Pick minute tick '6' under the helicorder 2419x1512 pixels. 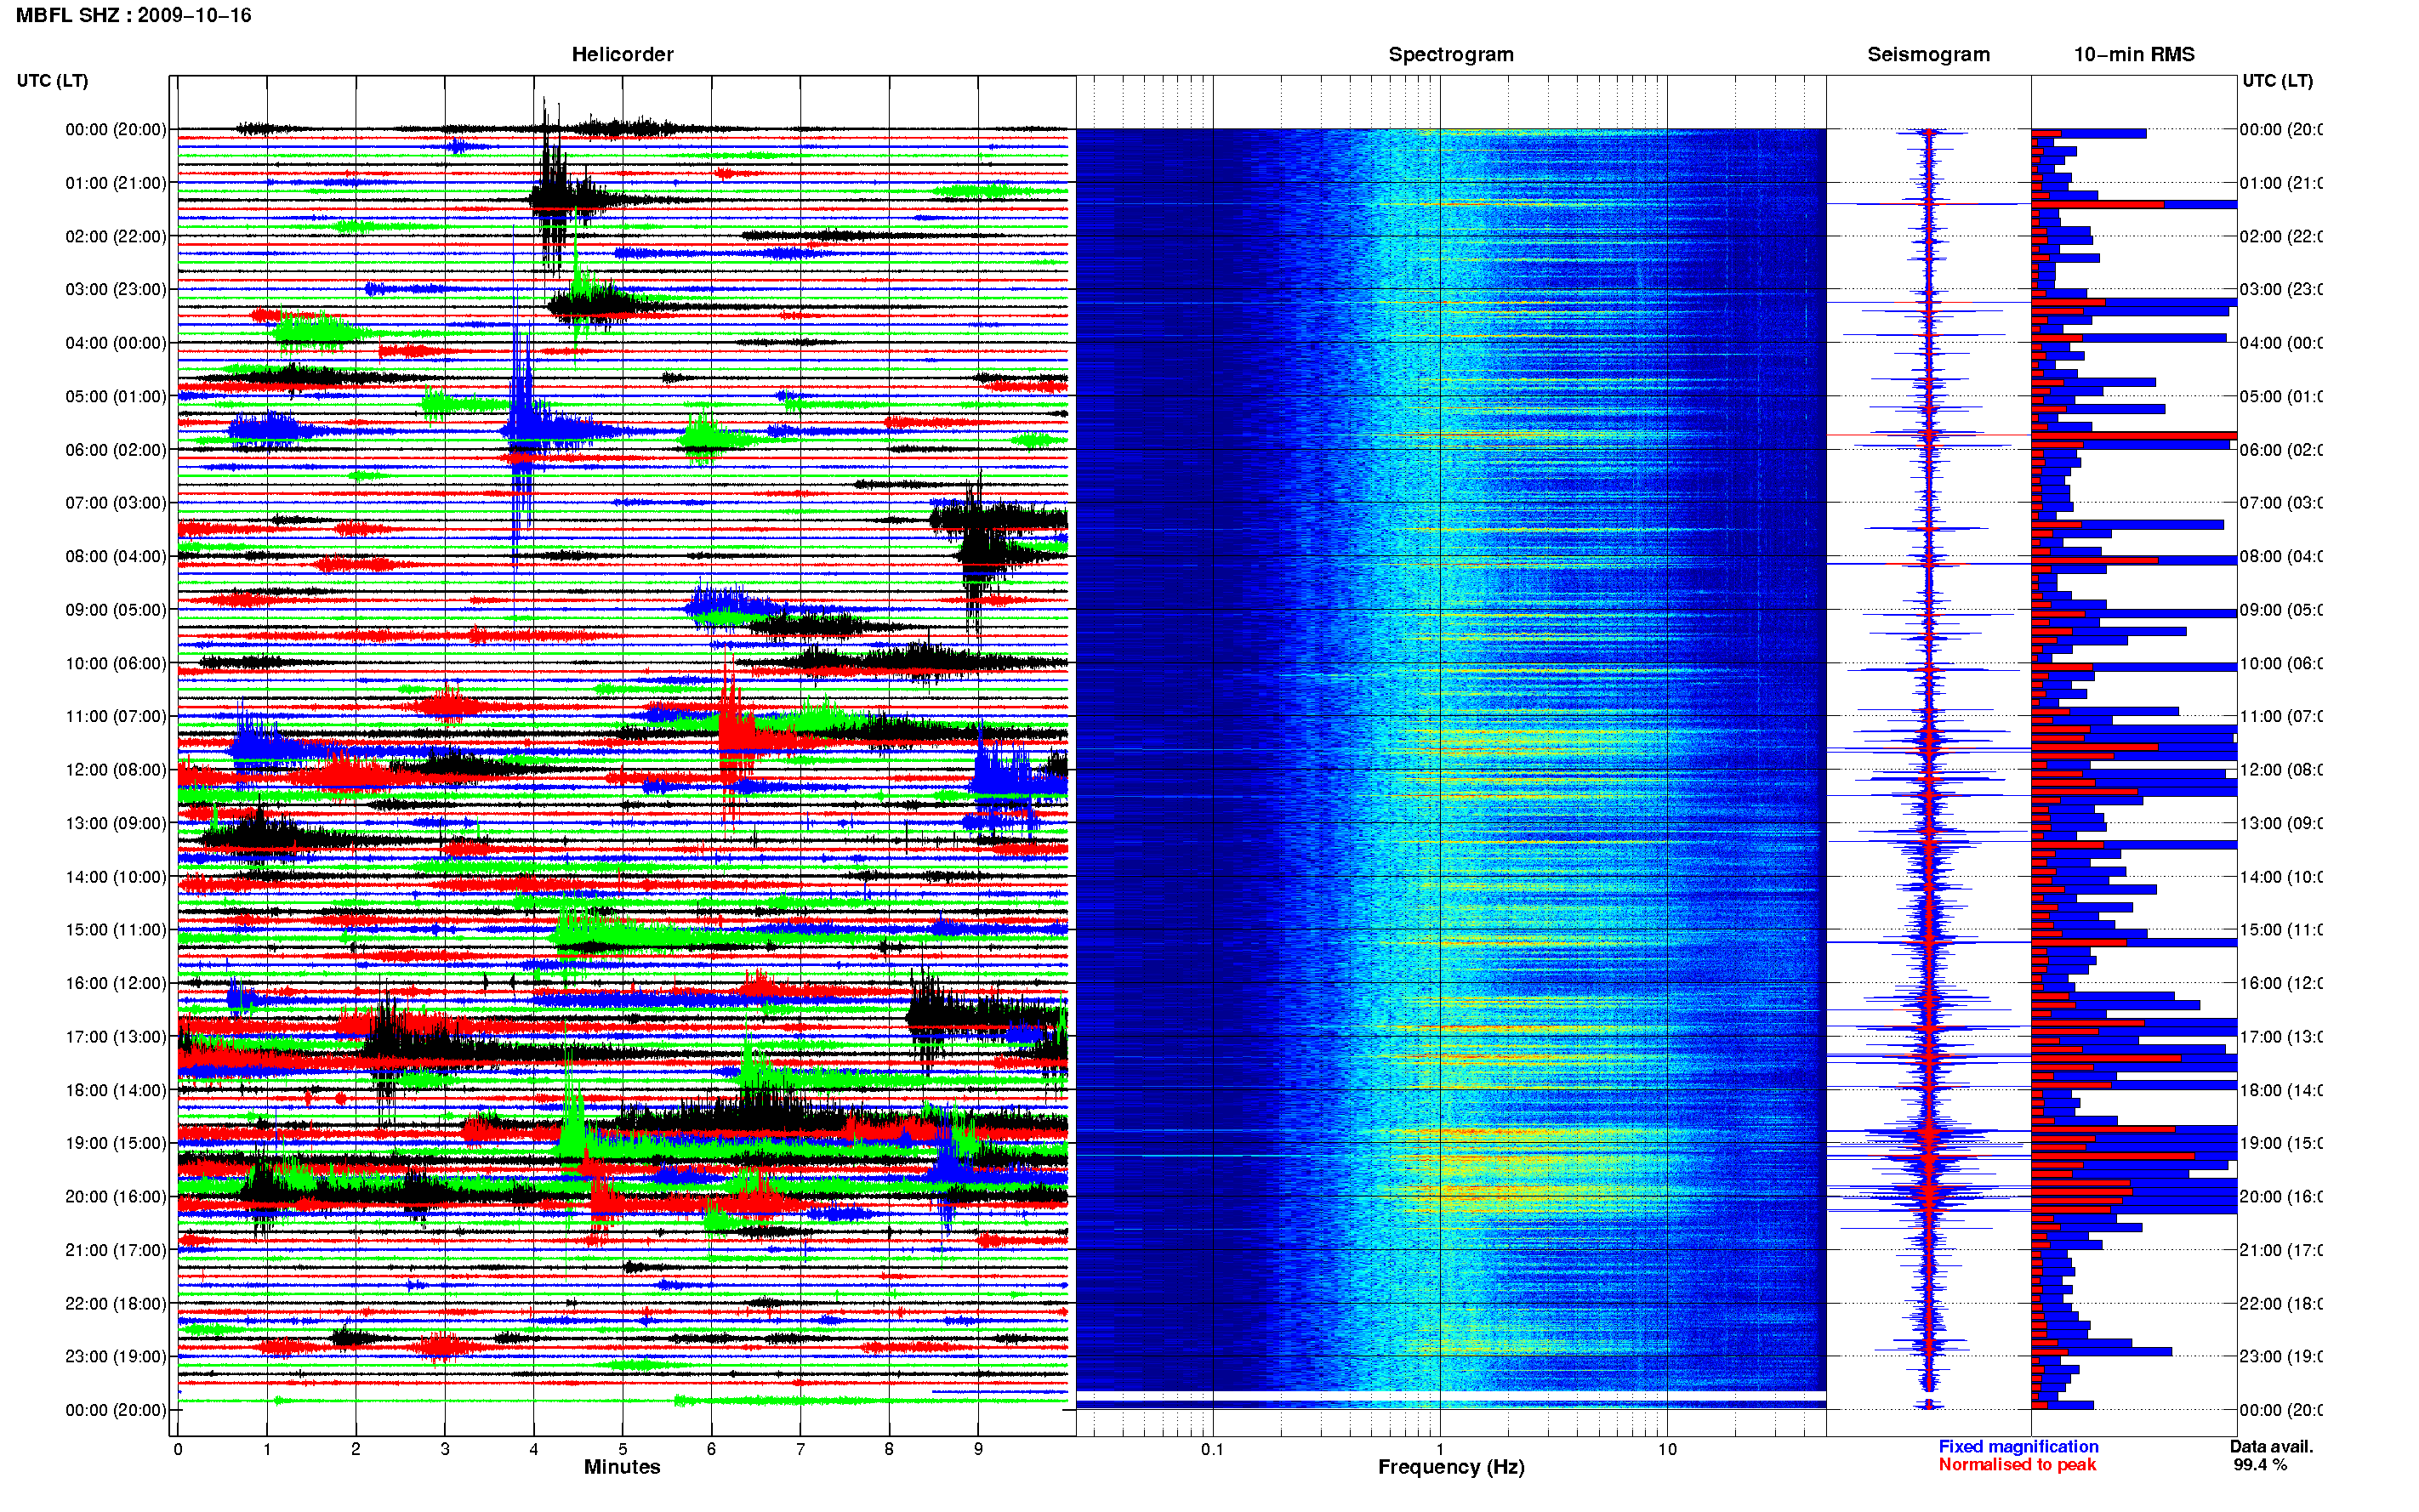coord(711,1448)
